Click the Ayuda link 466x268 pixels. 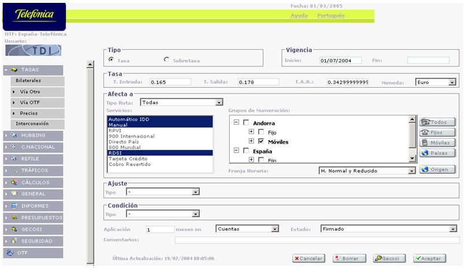299,16
